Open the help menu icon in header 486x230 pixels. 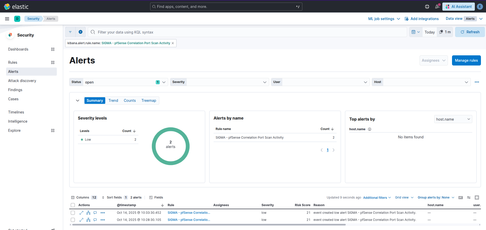coord(427,7)
